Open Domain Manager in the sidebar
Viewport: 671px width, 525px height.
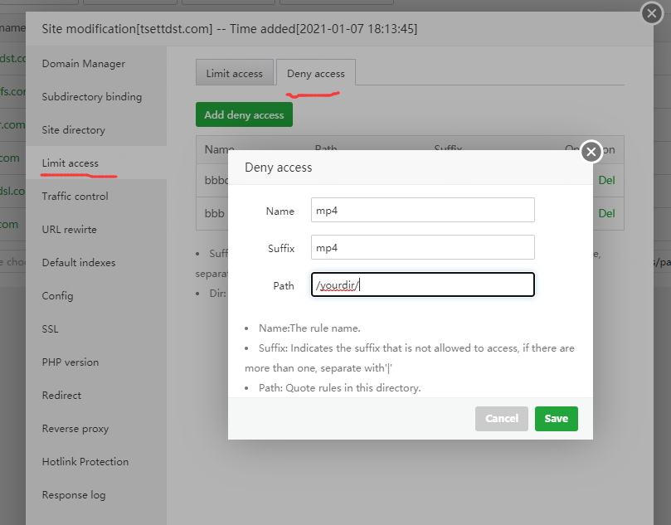pyautogui.click(x=84, y=63)
